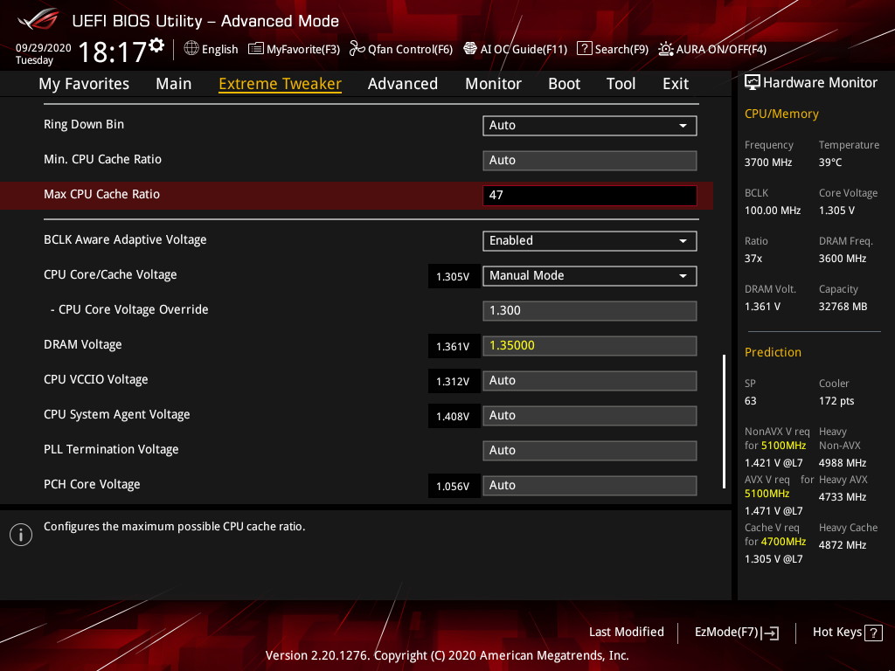Click the PCH Core Voltage field
The height and width of the screenshot is (671, 895).
590,485
